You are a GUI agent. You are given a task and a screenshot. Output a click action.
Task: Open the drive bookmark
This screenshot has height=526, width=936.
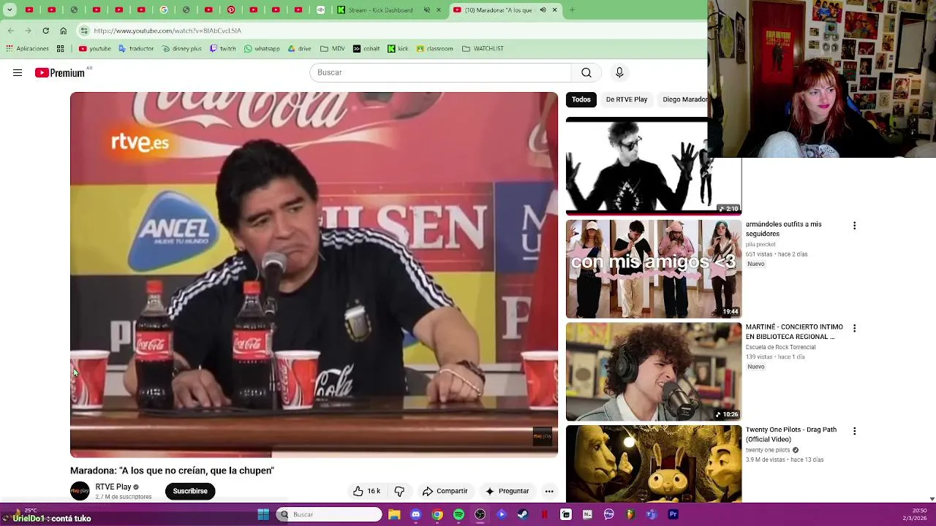tap(300, 49)
